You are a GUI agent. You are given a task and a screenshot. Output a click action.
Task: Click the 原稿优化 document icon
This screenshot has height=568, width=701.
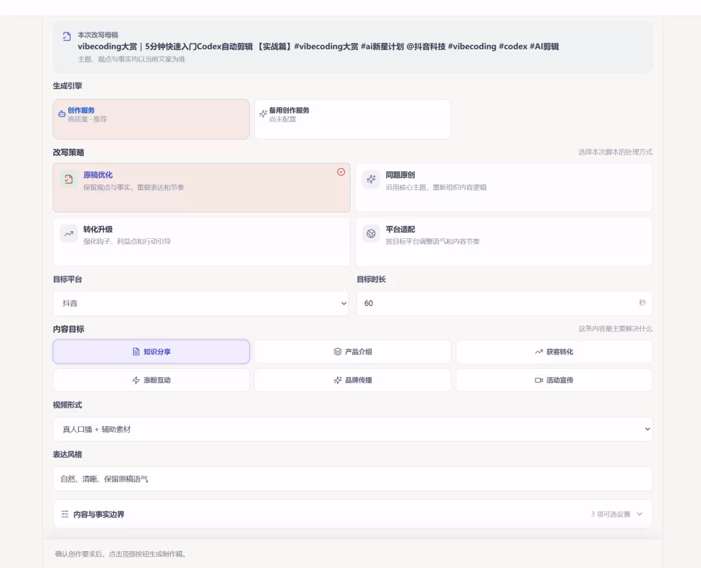(x=68, y=179)
